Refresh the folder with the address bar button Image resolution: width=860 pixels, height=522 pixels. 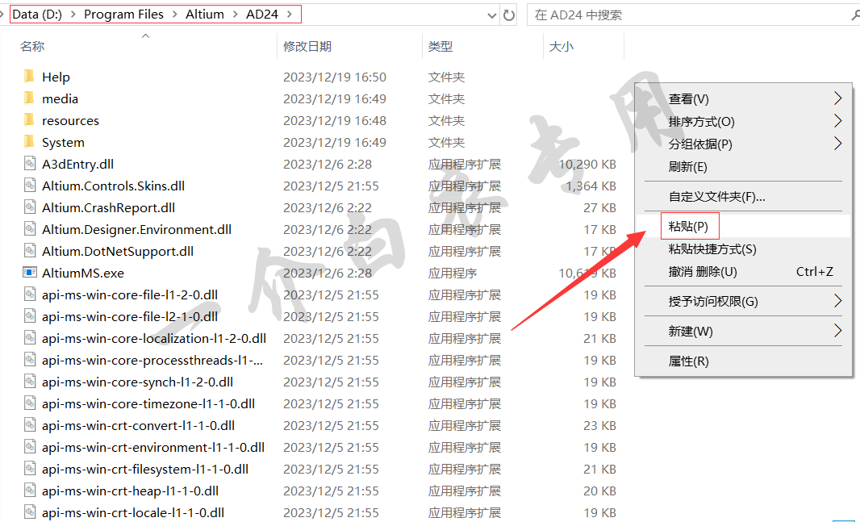click(509, 15)
